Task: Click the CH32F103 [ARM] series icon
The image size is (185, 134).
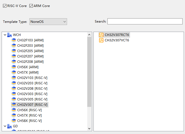Action: 14,40
